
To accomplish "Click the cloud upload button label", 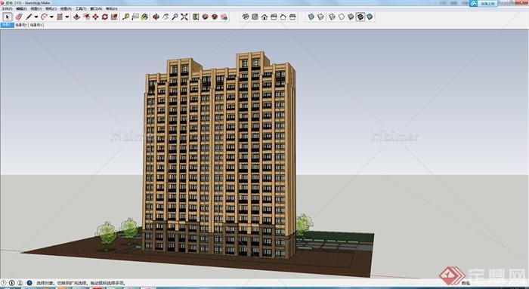I will 488,3.
